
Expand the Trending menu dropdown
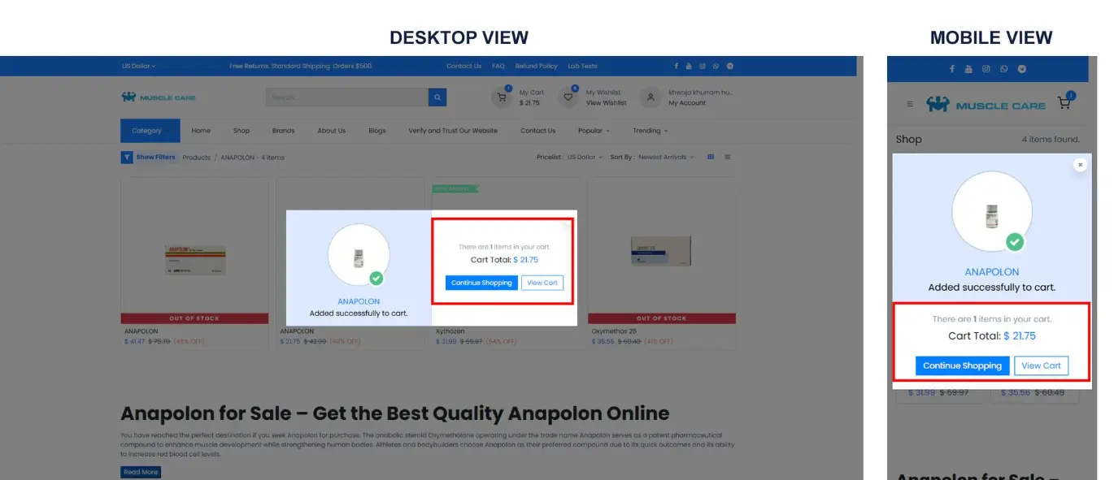[650, 131]
